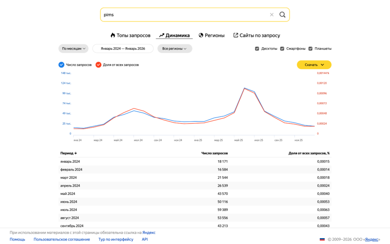Click the май 2024 row label
This screenshot has width=390, height=244.
(68, 193)
